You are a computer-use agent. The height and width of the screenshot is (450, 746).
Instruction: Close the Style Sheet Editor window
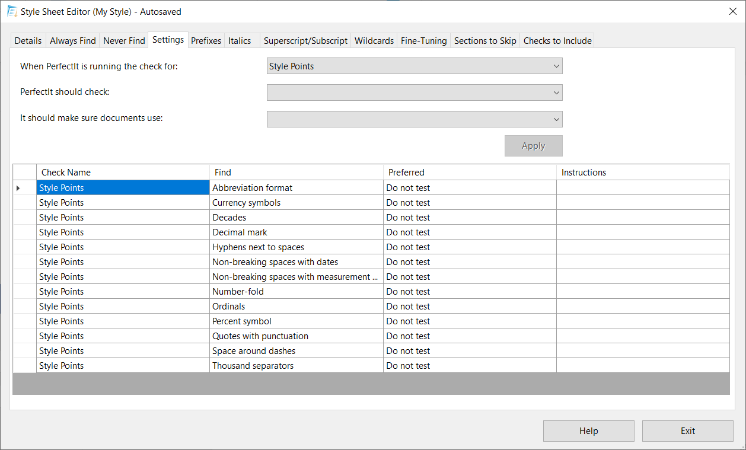pyautogui.click(x=732, y=11)
